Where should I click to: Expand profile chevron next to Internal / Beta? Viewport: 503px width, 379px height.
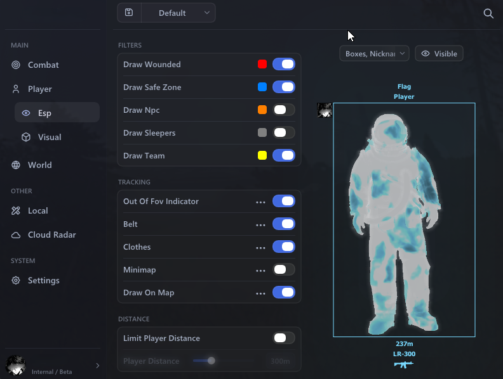[98, 366]
